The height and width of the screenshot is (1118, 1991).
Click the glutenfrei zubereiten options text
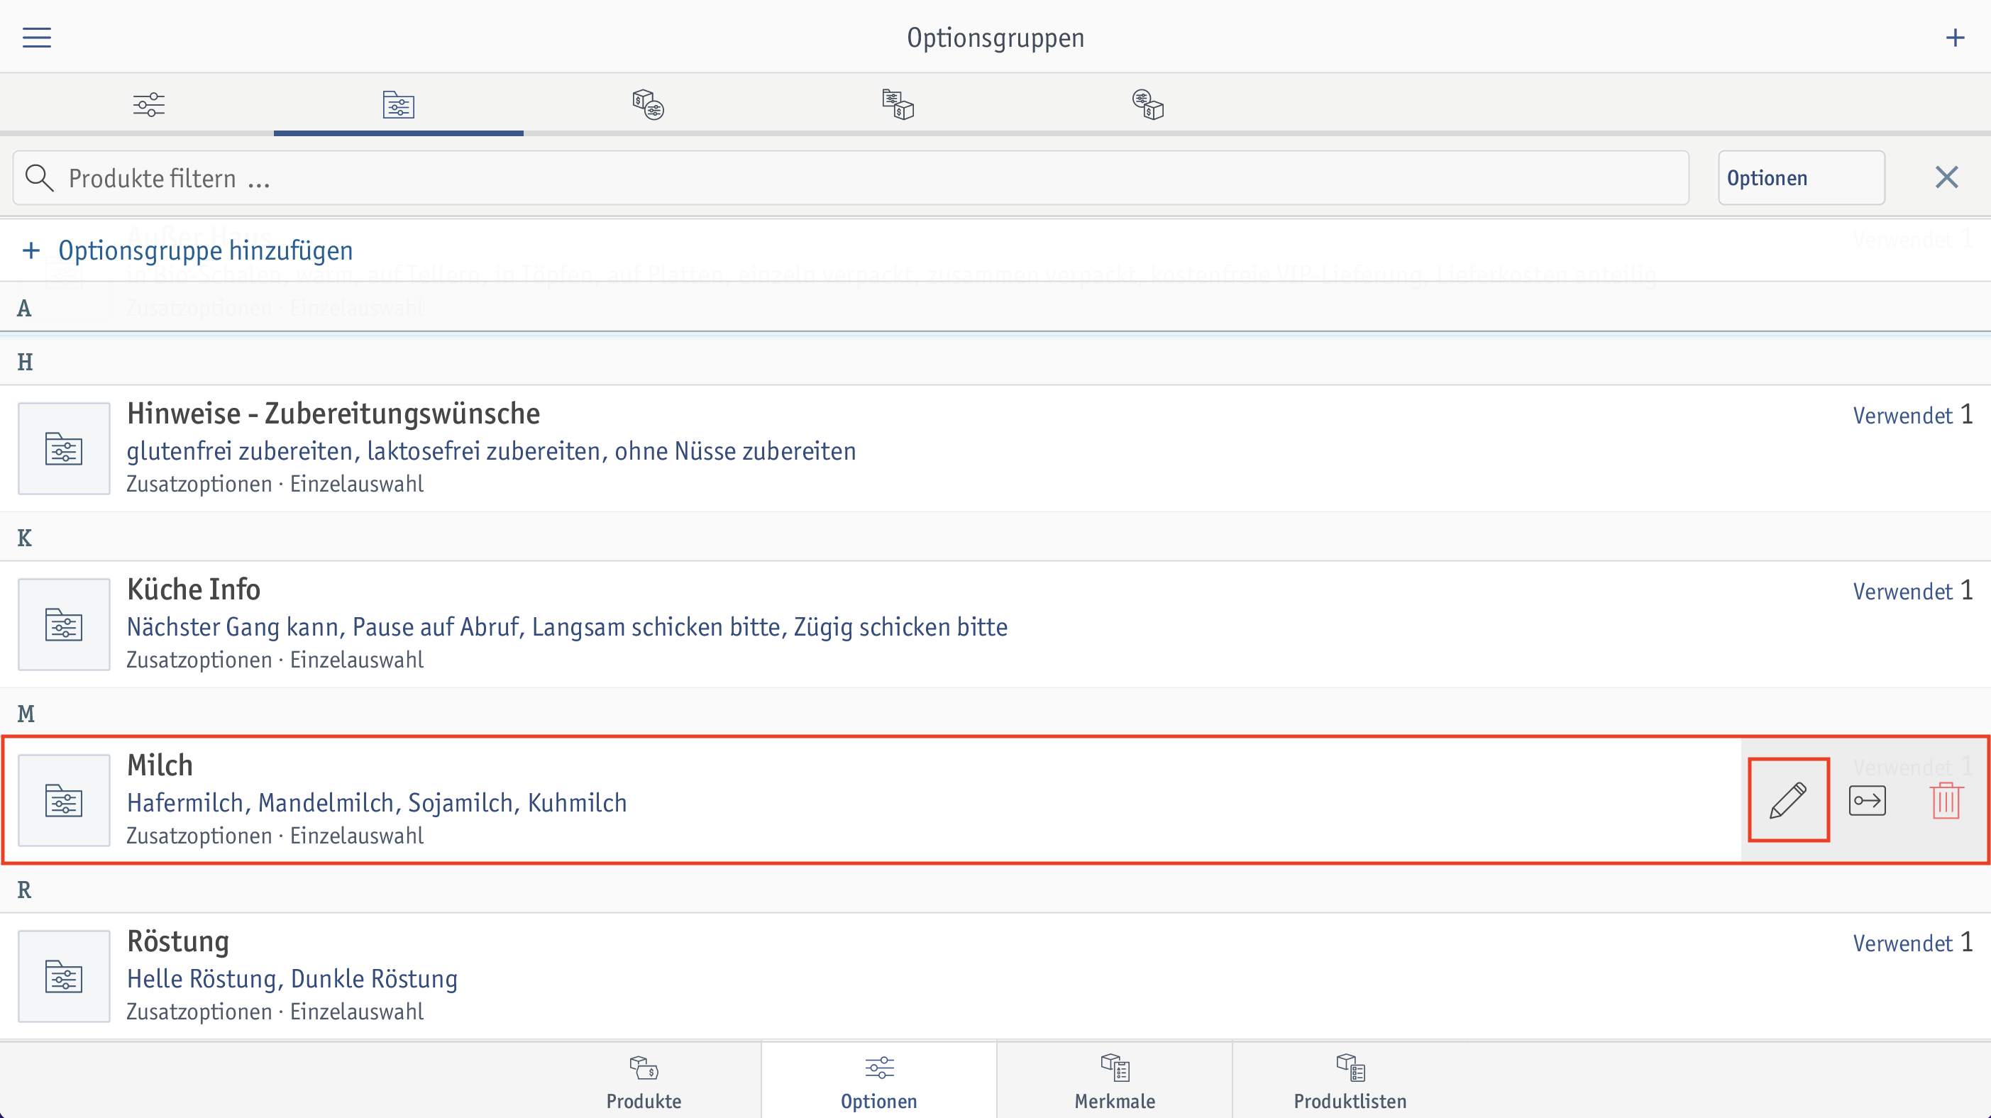coord(491,450)
